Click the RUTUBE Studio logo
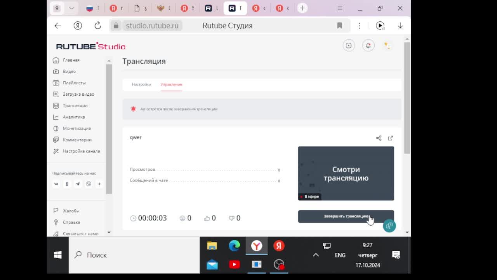Image resolution: width=497 pixels, height=280 pixels. 91,46
